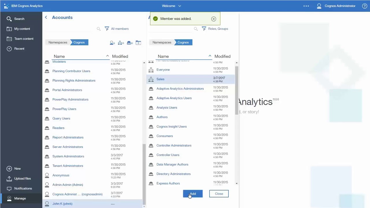
Task: Open Notifications
Action: tap(19, 188)
